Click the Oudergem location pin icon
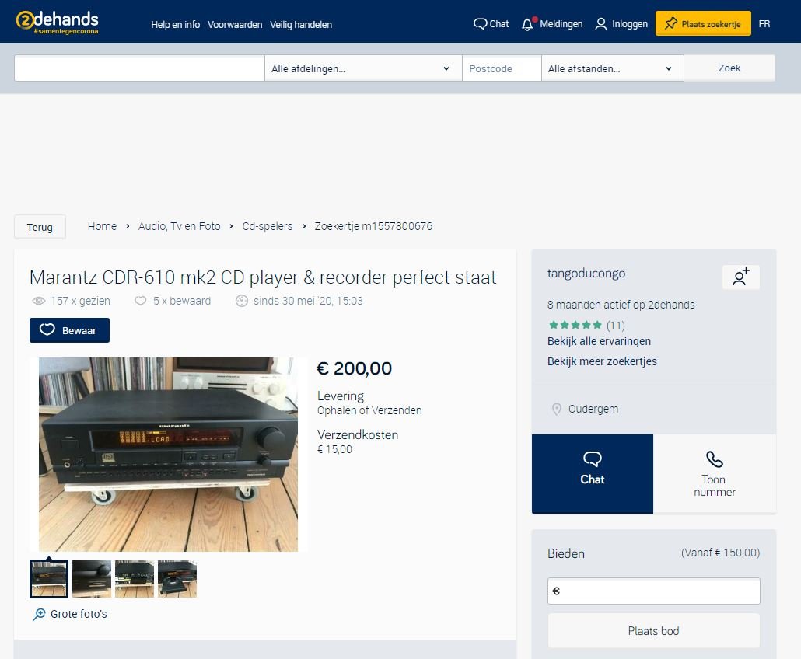 tap(556, 409)
